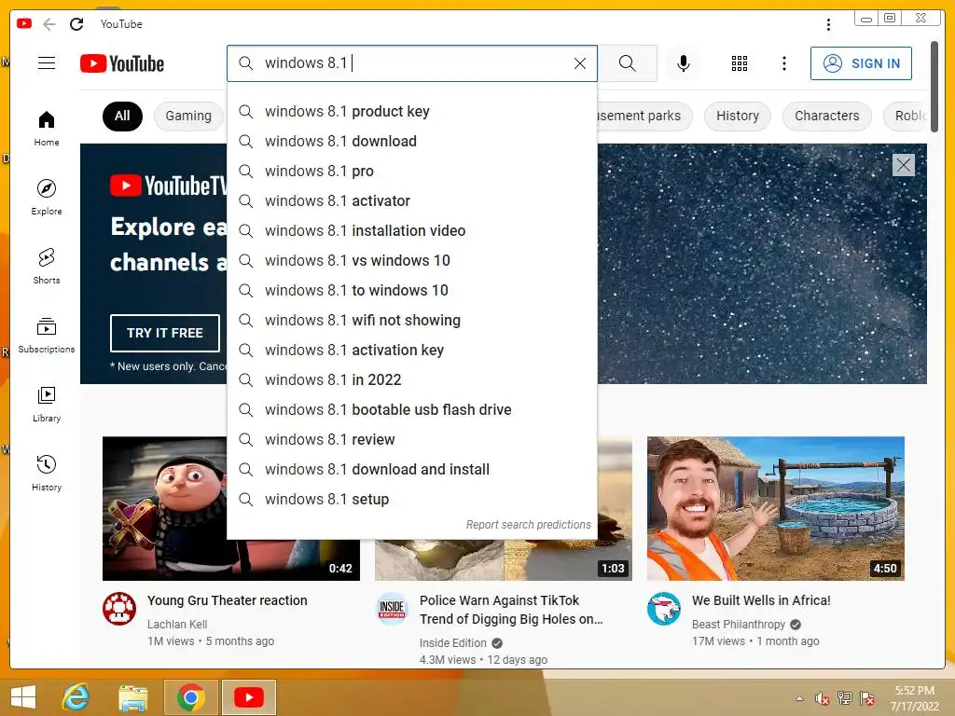Open Beast Philanthropy channel avatar

[x=664, y=609]
